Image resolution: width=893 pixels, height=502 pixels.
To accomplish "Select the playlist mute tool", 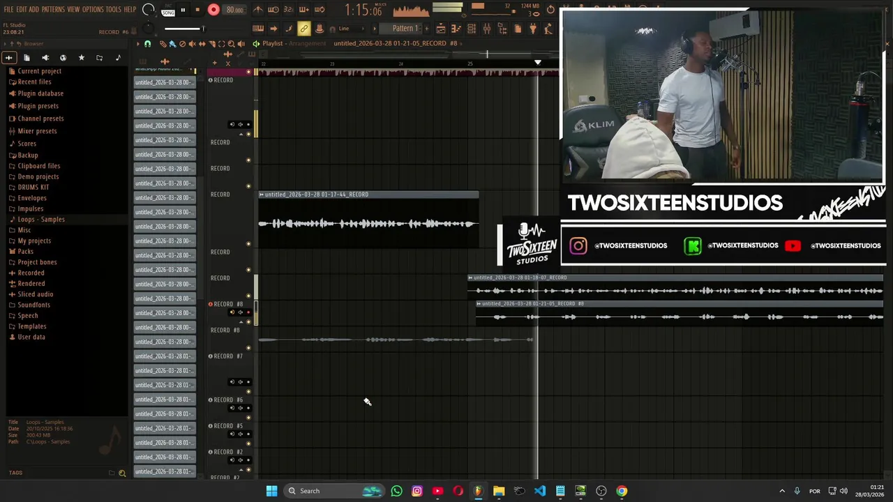I will point(192,44).
